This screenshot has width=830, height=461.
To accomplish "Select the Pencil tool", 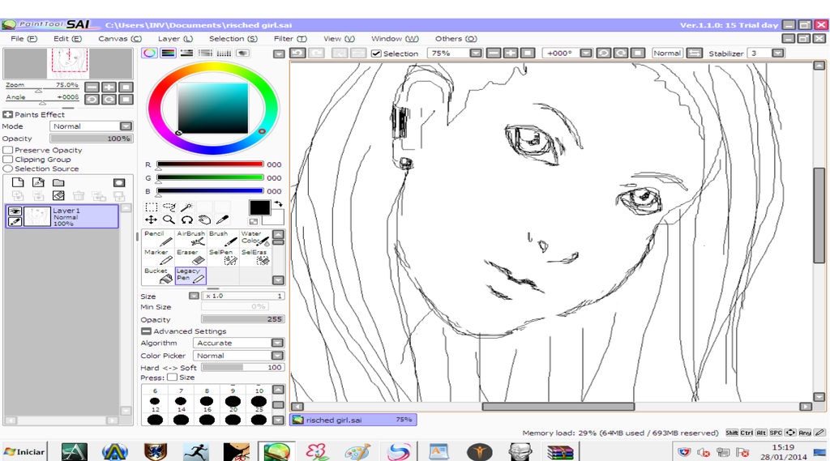I will 158,238.
